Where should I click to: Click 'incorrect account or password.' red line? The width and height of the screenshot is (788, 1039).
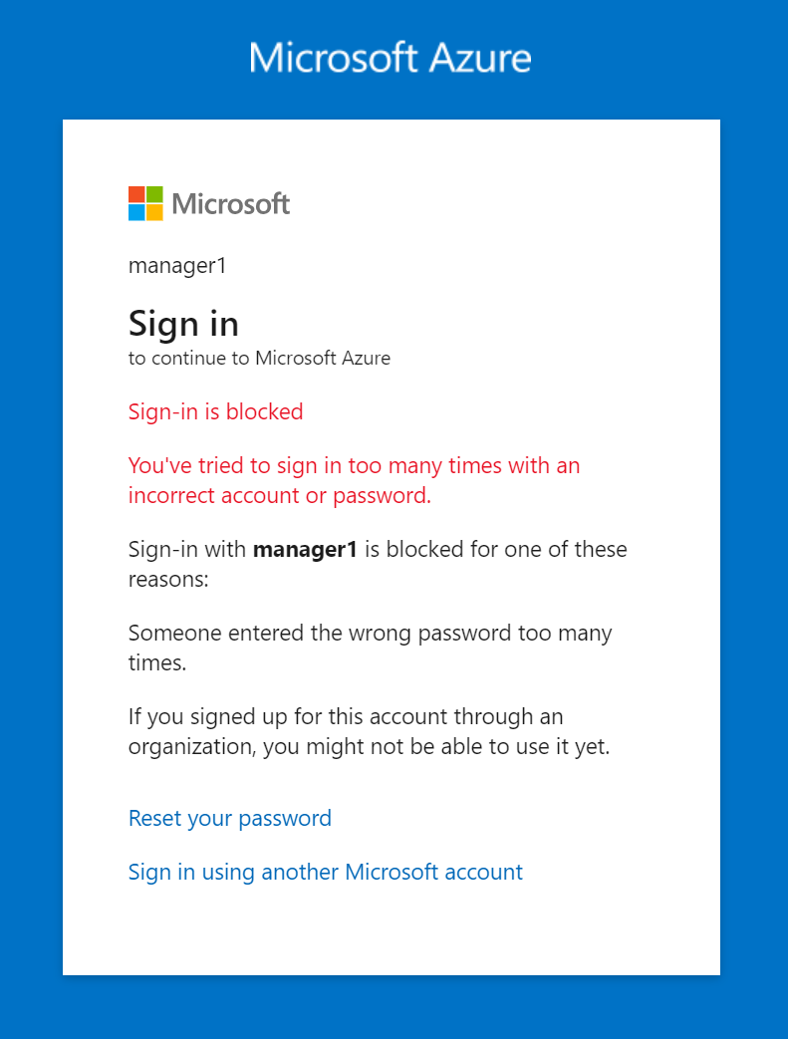tap(280, 496)
